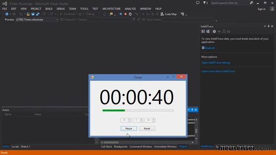Open the Thread combo box
Screen dimensions: 276x155
tap(109, 20)
